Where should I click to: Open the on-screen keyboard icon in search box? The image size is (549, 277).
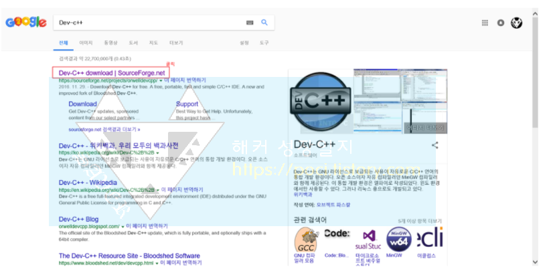[x=250, y=22]
